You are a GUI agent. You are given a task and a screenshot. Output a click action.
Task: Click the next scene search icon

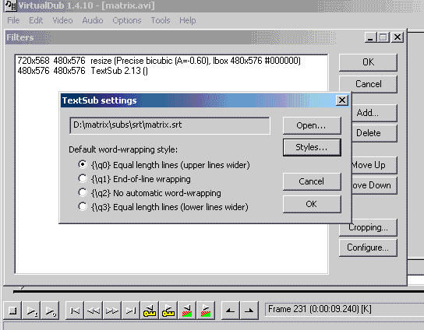[206, 311]
